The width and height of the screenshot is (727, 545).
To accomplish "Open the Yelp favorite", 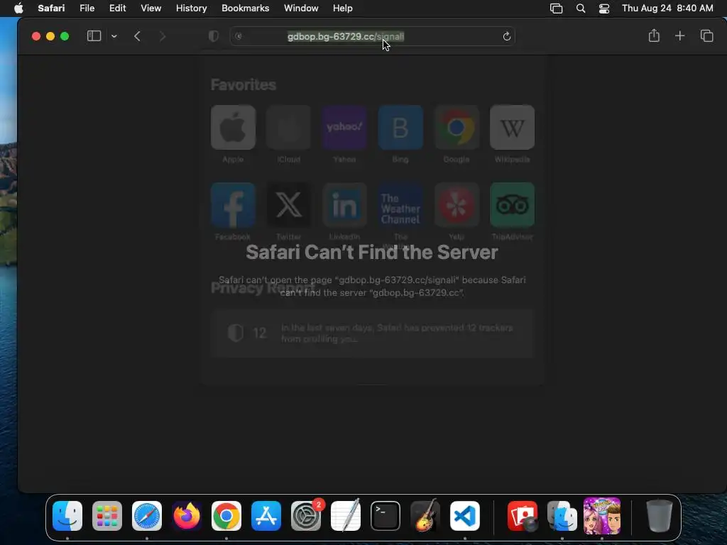I will tap(457, 205).
